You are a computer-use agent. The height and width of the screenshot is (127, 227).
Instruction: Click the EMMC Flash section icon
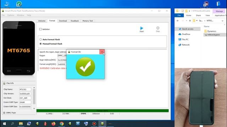tap(4, 113)
